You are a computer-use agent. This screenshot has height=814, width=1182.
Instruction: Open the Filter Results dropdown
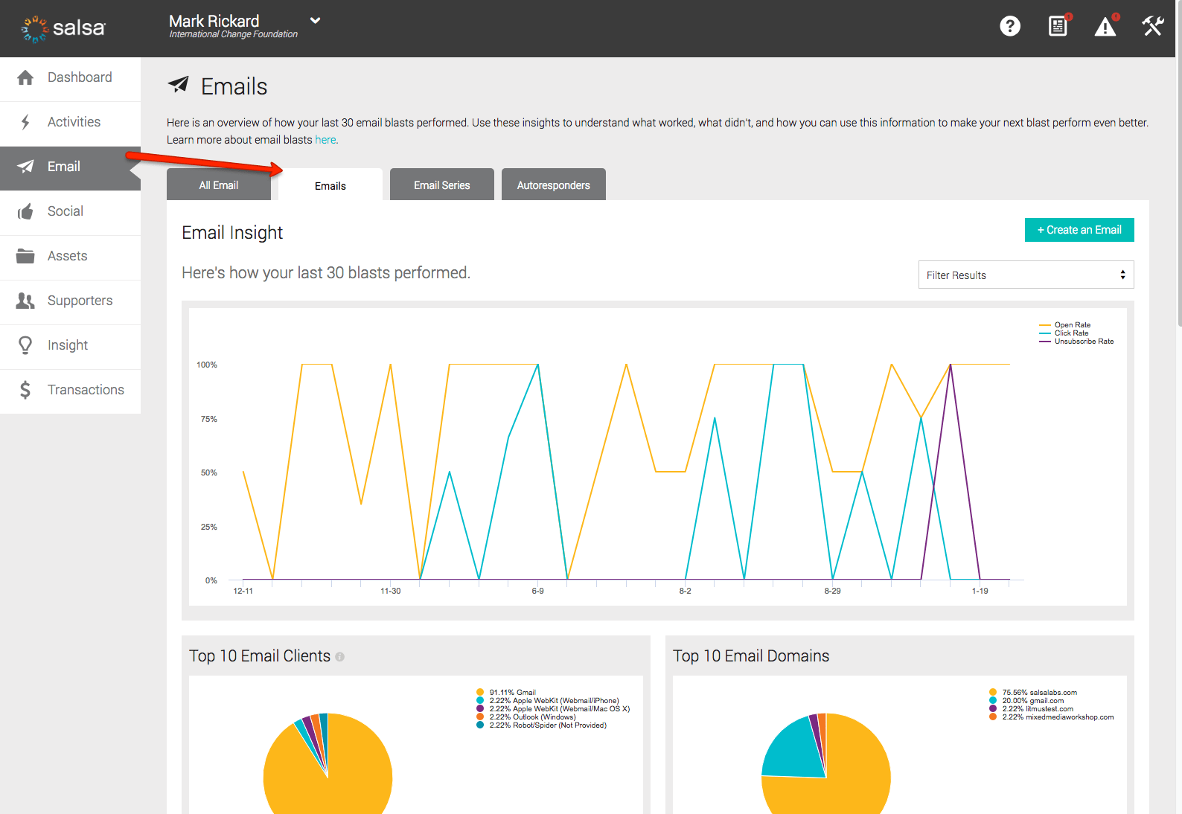1026,275
